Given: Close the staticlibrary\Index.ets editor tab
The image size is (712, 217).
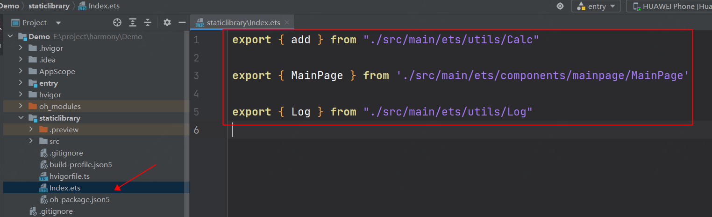Looking at the screenshot, I should (x=287, y=22).
